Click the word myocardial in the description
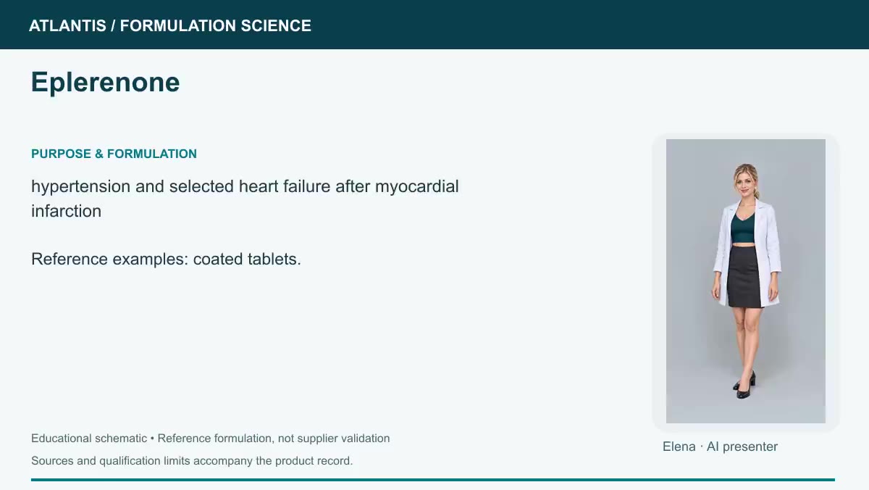Viewport: 869px width, 490px height. [417, 186]
